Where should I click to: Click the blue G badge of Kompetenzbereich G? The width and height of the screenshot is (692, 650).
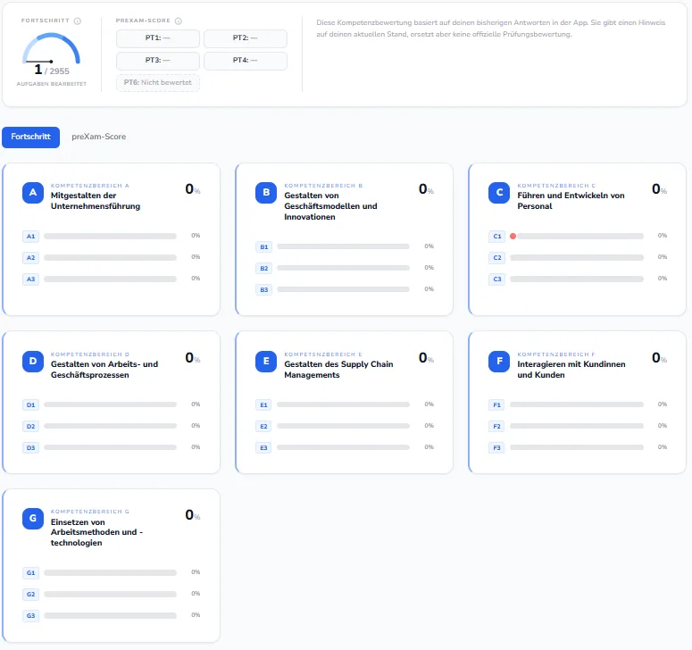coord(33,519)
